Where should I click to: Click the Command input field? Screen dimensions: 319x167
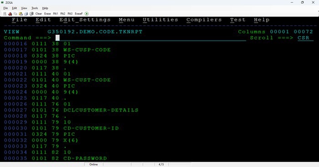pyautogui.click(x=151, y=38)
